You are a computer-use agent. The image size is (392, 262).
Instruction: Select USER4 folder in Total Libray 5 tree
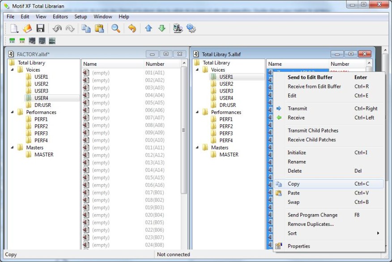tap(226, 98)
